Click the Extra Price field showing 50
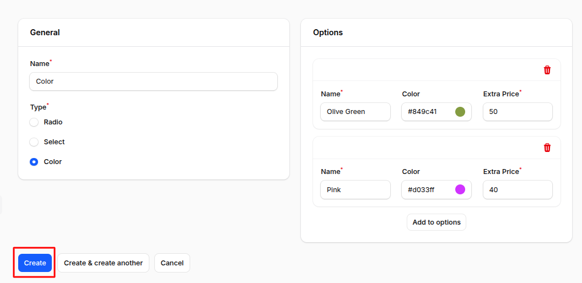 coord(517,112)
